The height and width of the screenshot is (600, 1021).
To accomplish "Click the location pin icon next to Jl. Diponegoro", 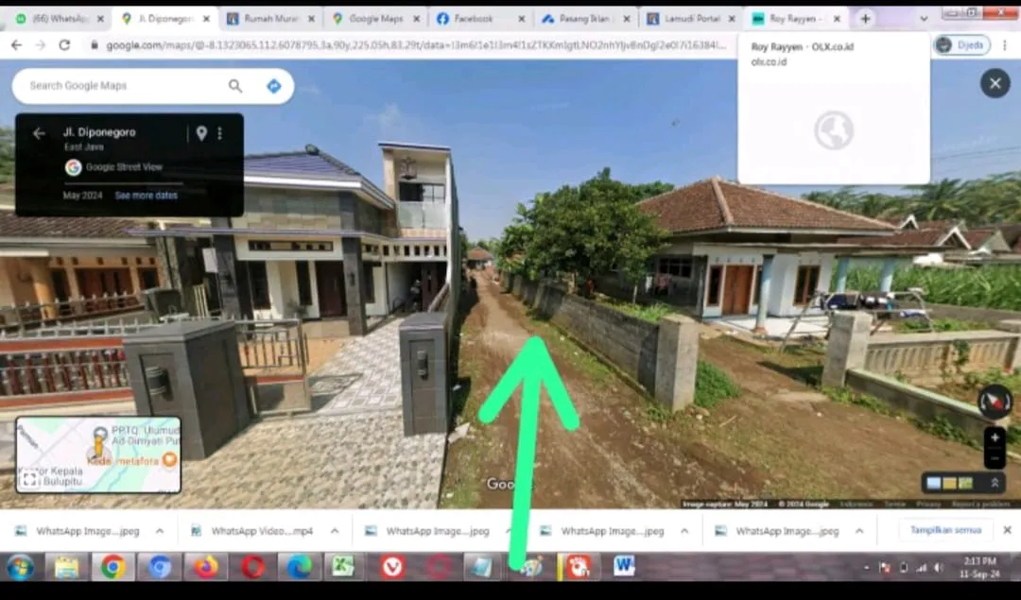I will point(200,133).
